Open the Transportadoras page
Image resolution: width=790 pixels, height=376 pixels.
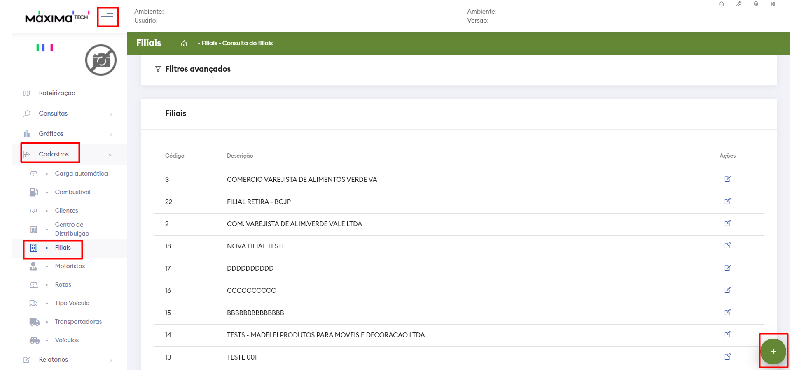pos(78,322)
